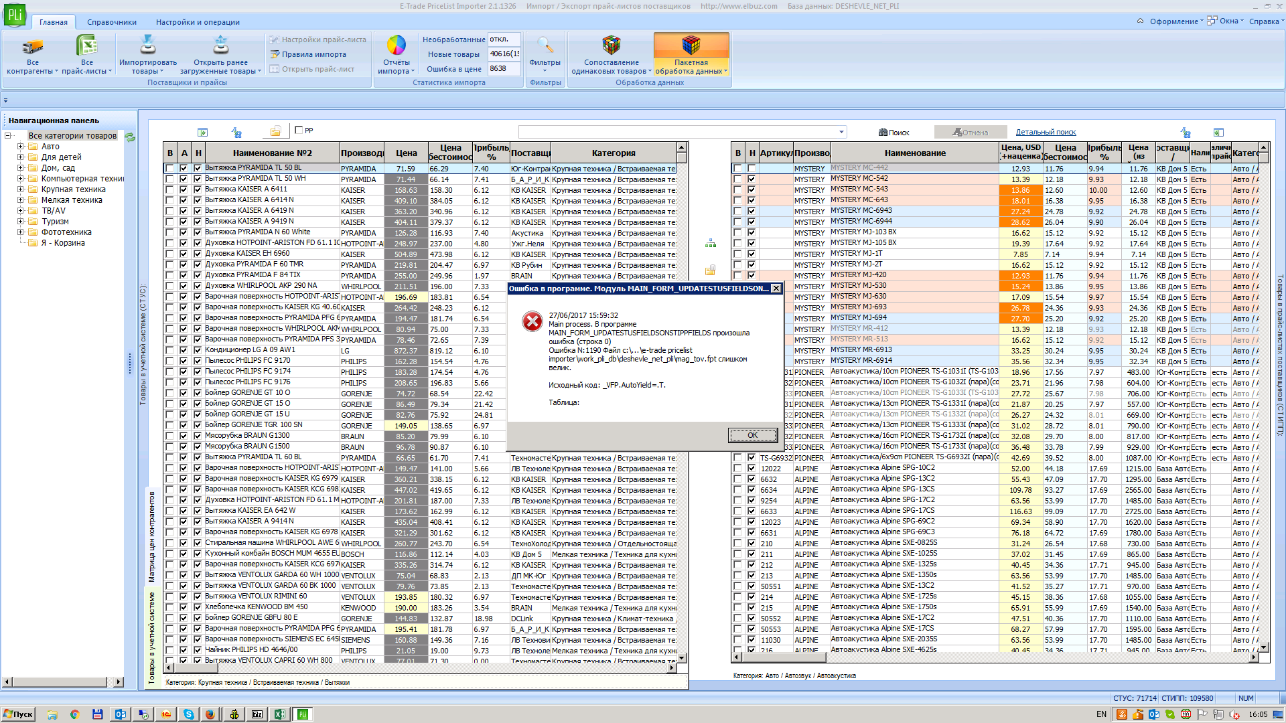Expand the Туризм category
The height and width of the screenshot is (723, 1286).
click(20, 222)
